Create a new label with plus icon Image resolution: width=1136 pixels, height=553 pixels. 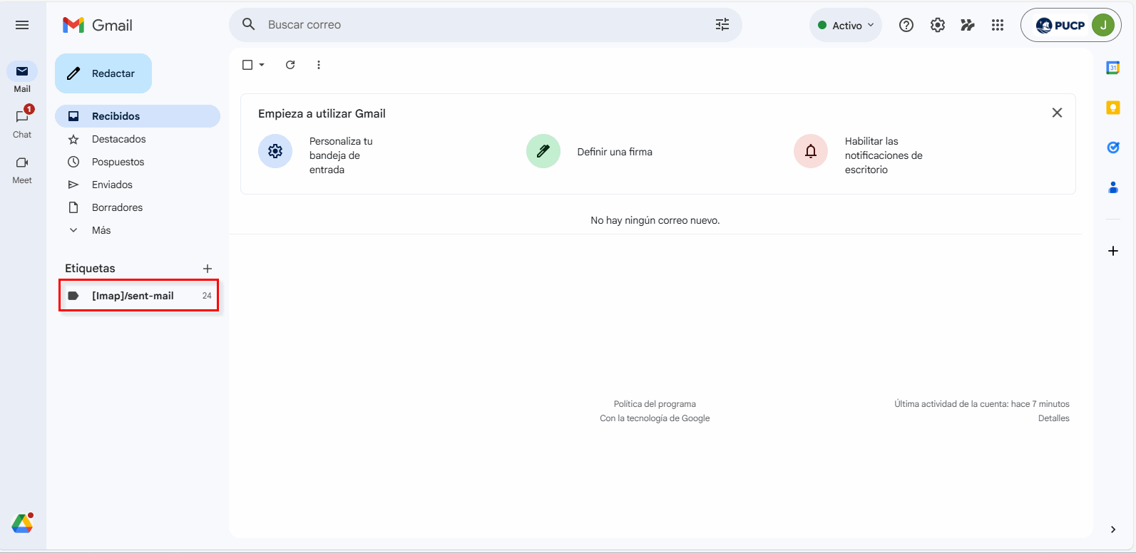[208, 269]
